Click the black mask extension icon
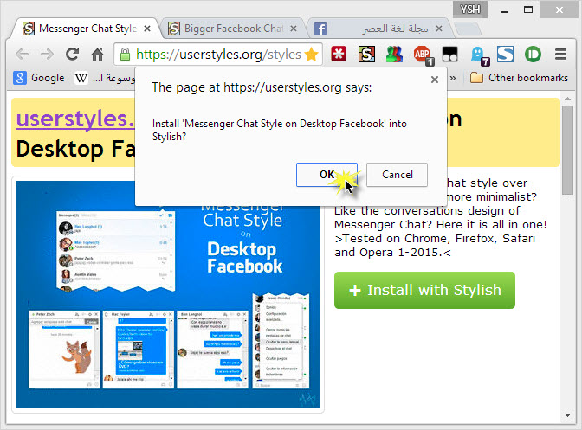 click(x=449, y=55)
